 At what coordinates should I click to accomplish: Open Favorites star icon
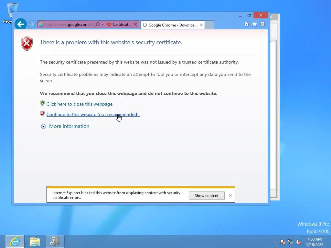click(x=255, y=24)
